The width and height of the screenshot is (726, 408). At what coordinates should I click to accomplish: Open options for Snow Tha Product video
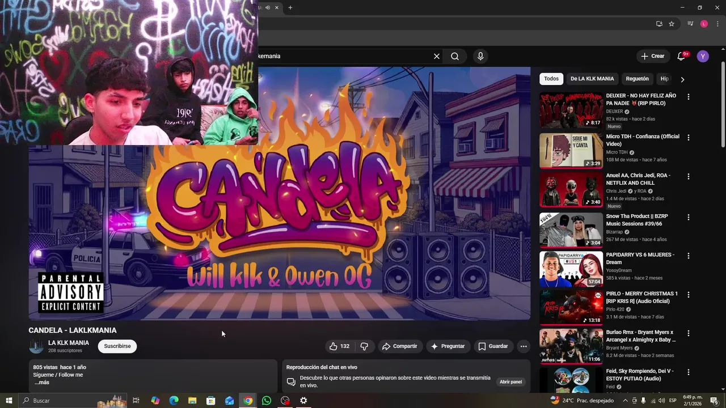click(689, 218)
